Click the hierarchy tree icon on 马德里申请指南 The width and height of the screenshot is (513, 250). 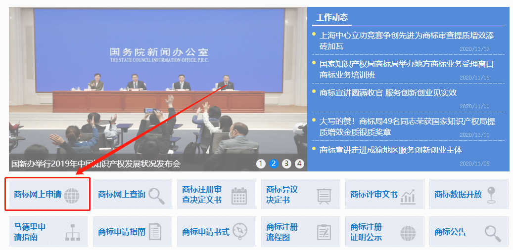click(73, 233)
